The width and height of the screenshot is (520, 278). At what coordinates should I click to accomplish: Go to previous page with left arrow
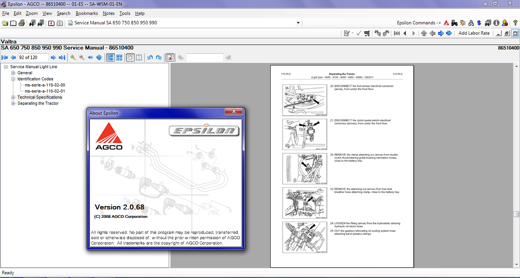13,58
